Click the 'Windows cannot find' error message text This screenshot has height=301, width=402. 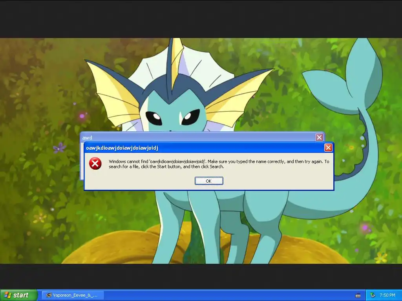(x=219, y=164)
